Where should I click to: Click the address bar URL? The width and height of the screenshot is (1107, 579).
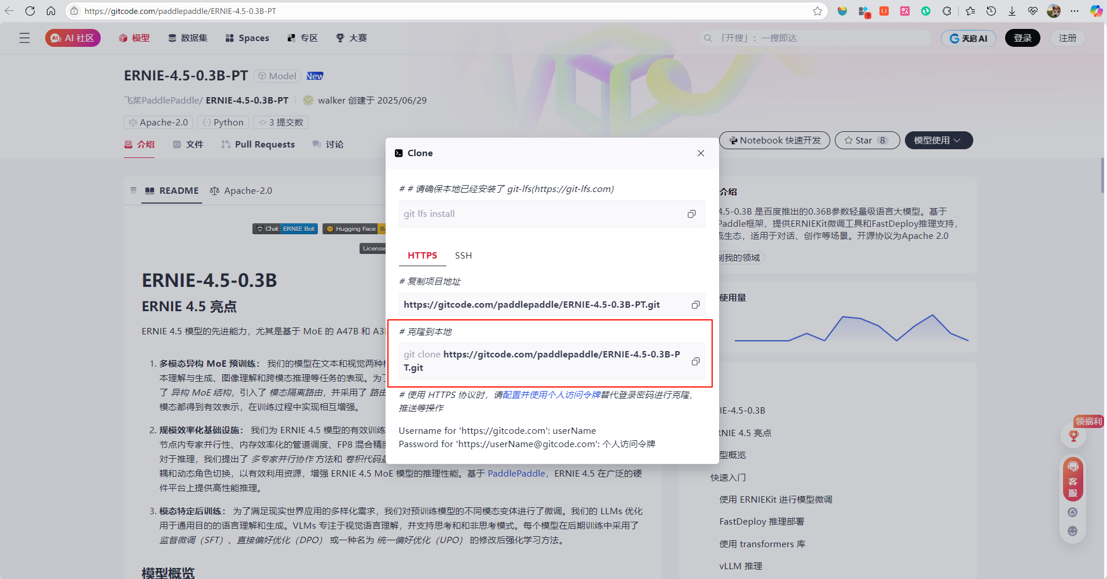coord(180,11)
